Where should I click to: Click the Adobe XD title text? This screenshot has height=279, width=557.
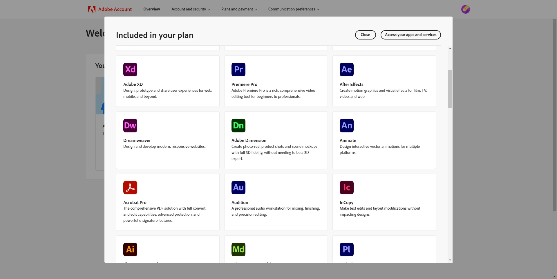click(x=133, y=84)
